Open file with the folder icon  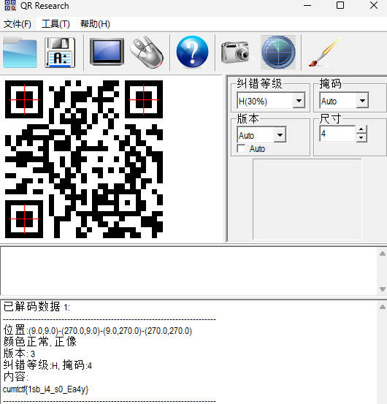click(x=20, y=53)
